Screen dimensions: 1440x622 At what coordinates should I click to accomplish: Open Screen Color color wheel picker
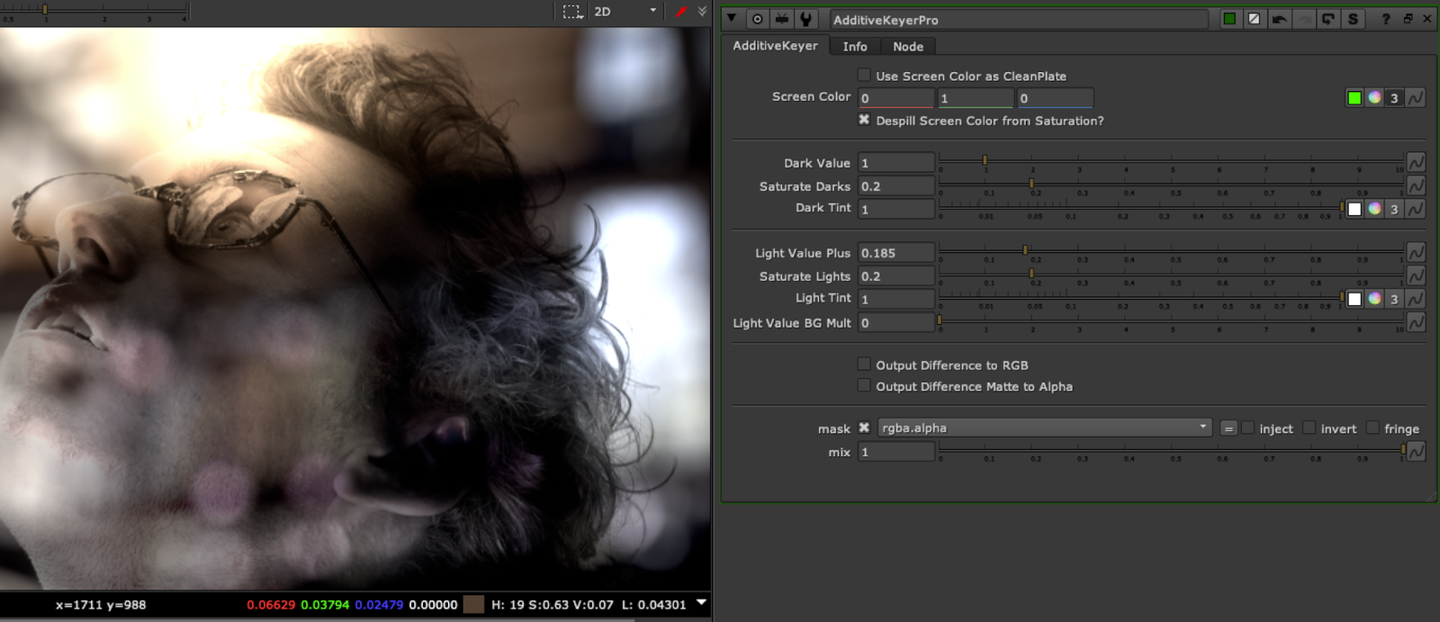(1374, 98)
